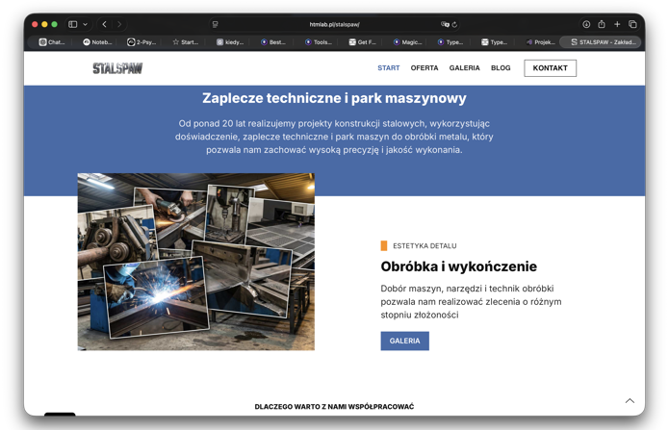Open the page reader icon in address bar

pyautogui.click(x=215, y=24)
